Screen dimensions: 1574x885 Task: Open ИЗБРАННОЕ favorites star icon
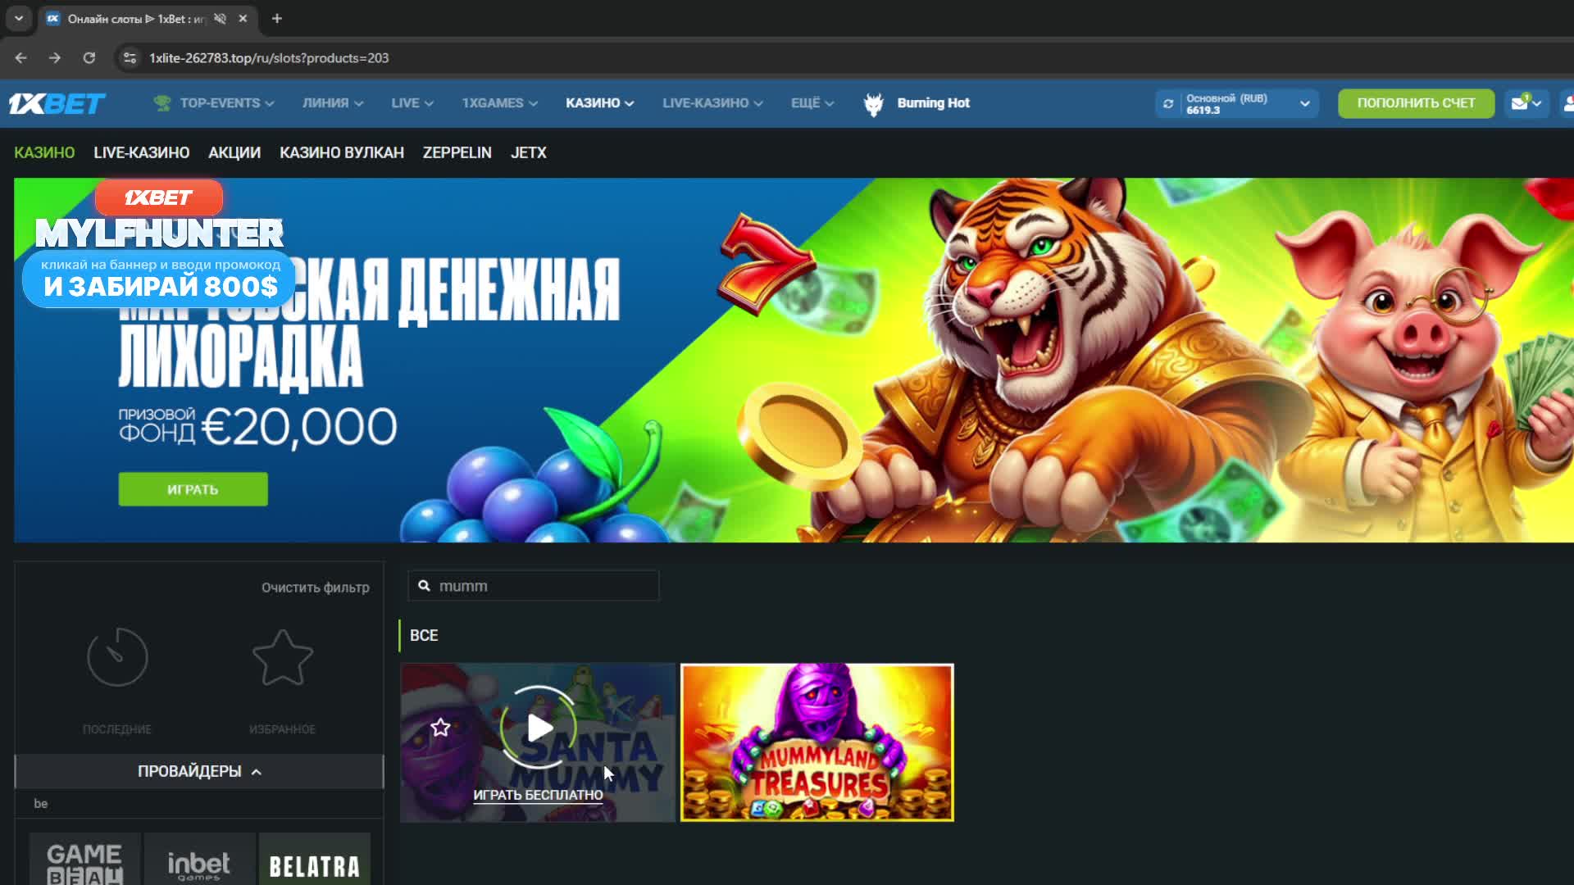pos(282,657)
